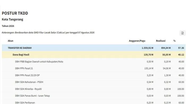Click the 0,50 M budget value
The image size is (186, 104).
click(150, 62)
